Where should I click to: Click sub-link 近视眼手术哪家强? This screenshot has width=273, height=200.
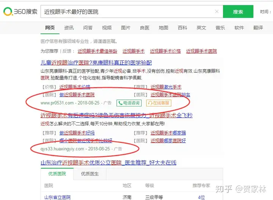[x=168, y=133]
